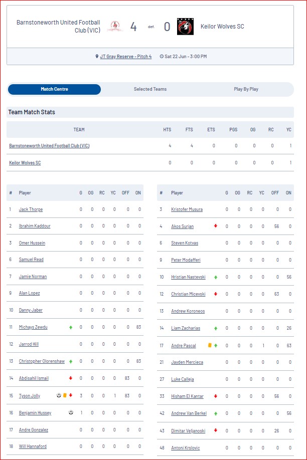Click the clock icon next to Sat 22 Jun

point(162,56)
